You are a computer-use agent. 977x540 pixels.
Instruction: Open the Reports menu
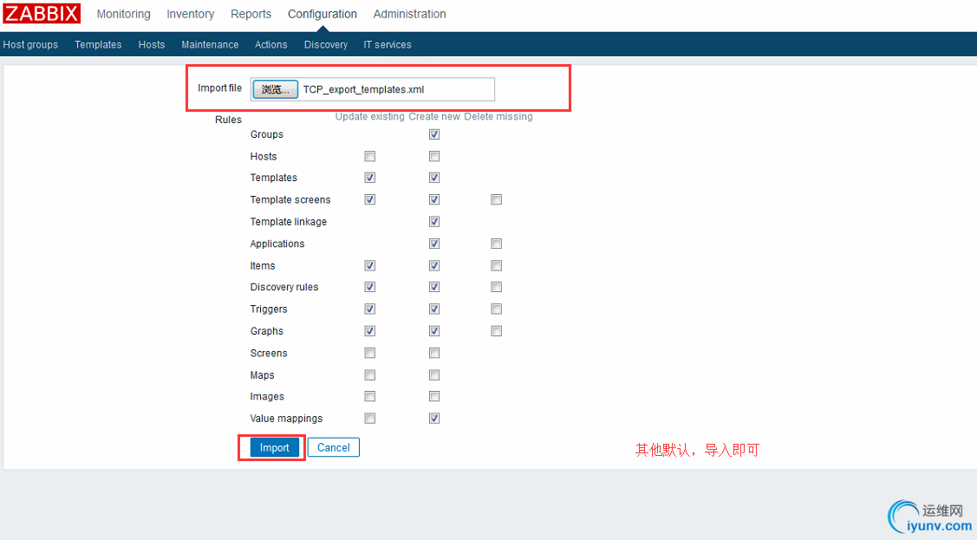[251, 14]
